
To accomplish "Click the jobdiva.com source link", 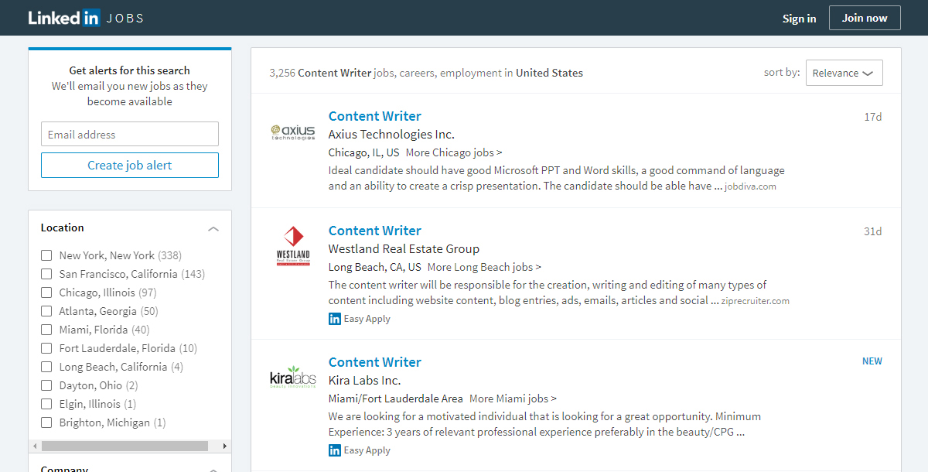I will point(750,186).
